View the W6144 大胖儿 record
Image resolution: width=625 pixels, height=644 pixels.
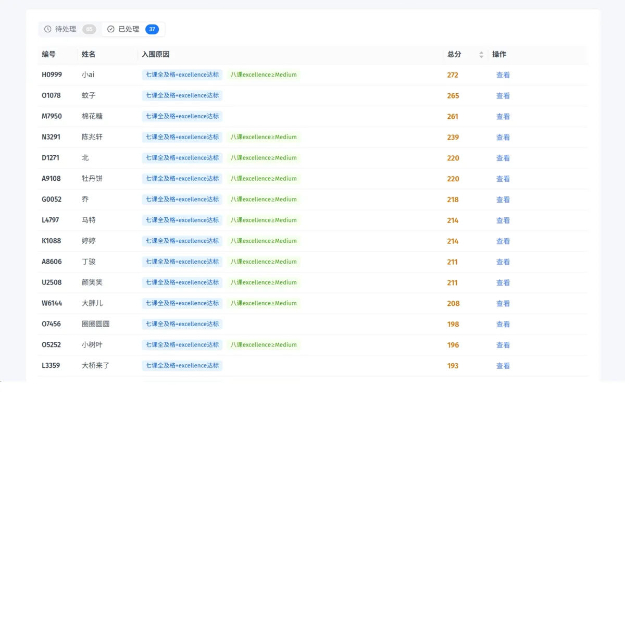(x=503, y=303)
